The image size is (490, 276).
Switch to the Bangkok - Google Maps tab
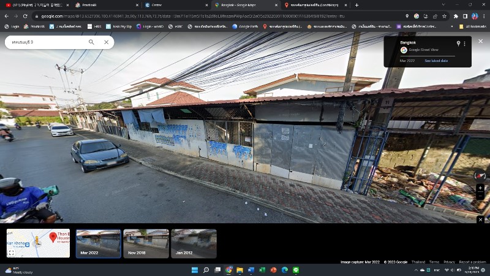(245, 5)
